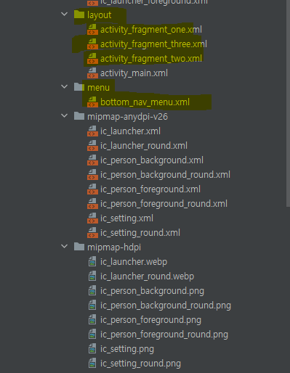Select file name ic_setting_round.png

coord(140,364)
